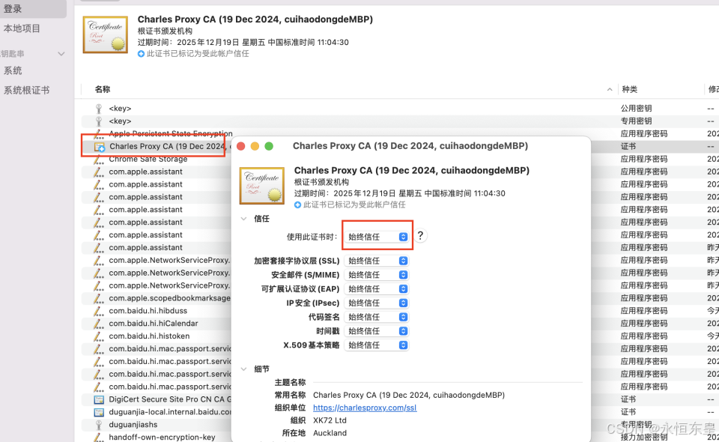Collapse the 信任 section
This screenshot has width=719, height=442.
point(244,219)
